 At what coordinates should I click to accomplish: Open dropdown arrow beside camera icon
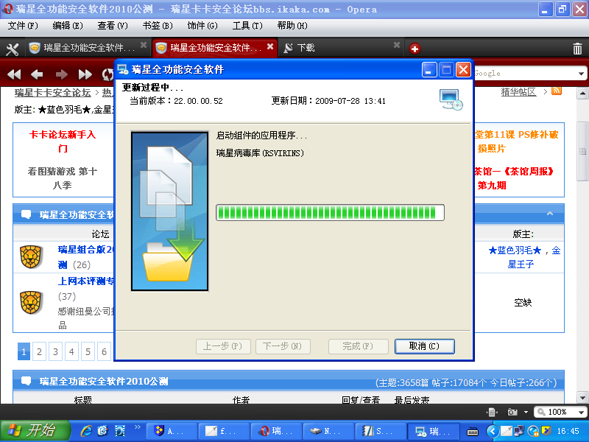pyautogui.click(x=526, y=413)
